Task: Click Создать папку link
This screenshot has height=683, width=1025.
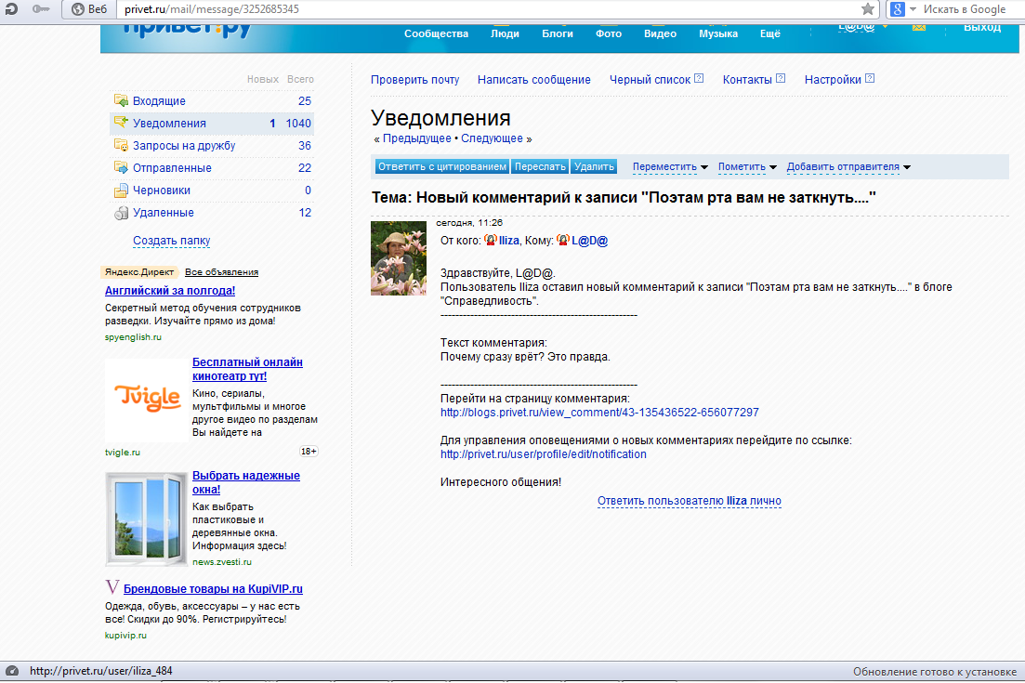Action: click(x=171, y=241)
